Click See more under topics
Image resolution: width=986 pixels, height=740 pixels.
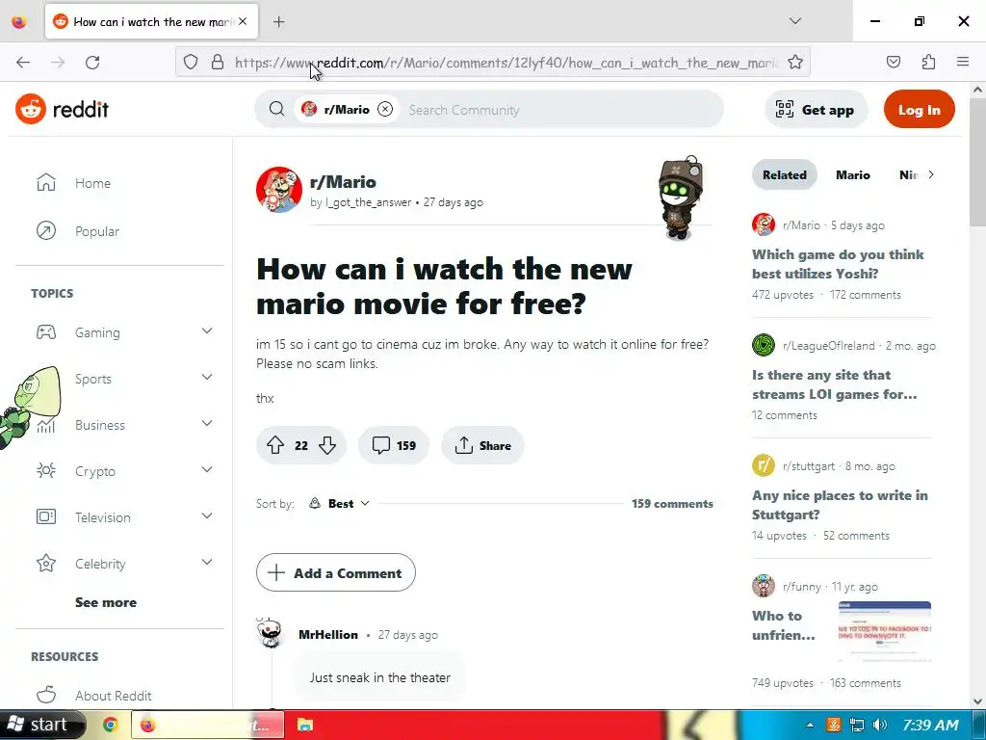click(x=106, y=602)
